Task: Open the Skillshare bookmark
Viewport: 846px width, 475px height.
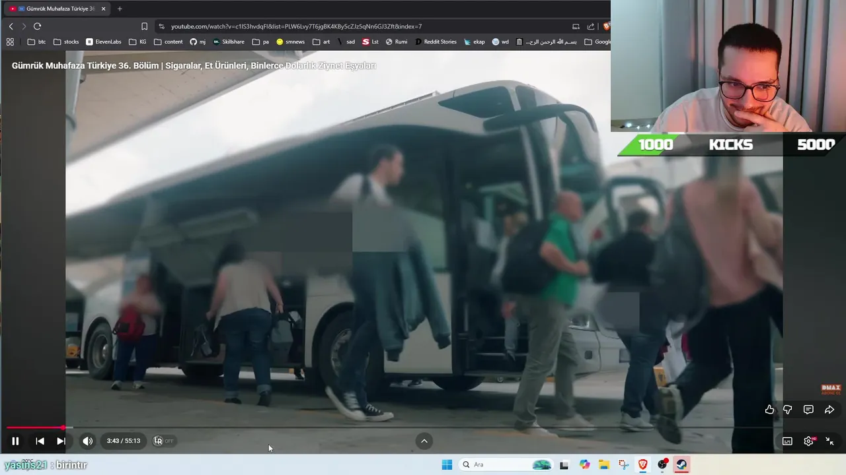Action: [229, 42]
